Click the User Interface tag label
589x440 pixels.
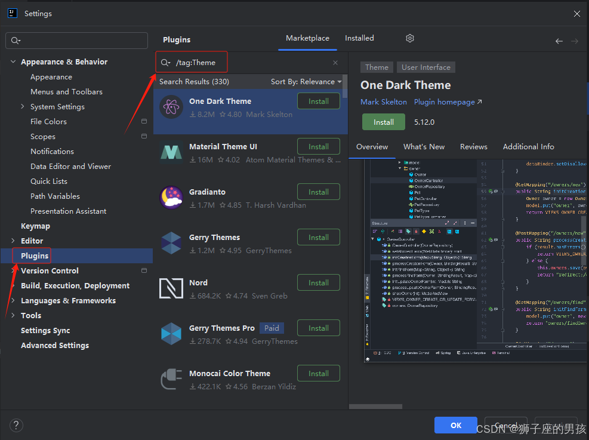(x=426, y=67)
